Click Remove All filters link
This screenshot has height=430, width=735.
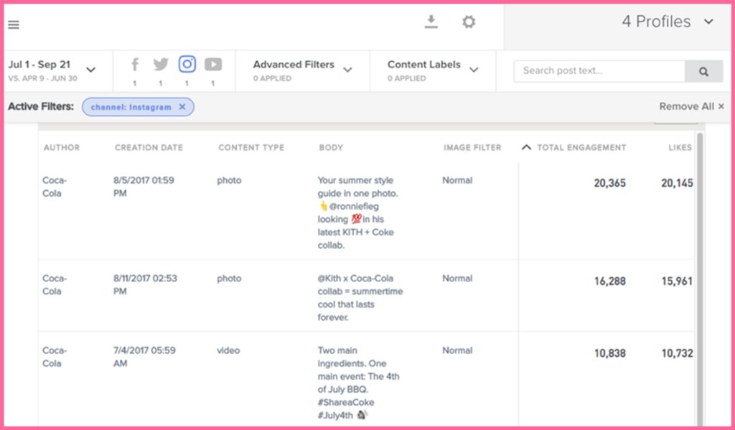[691, 106]
